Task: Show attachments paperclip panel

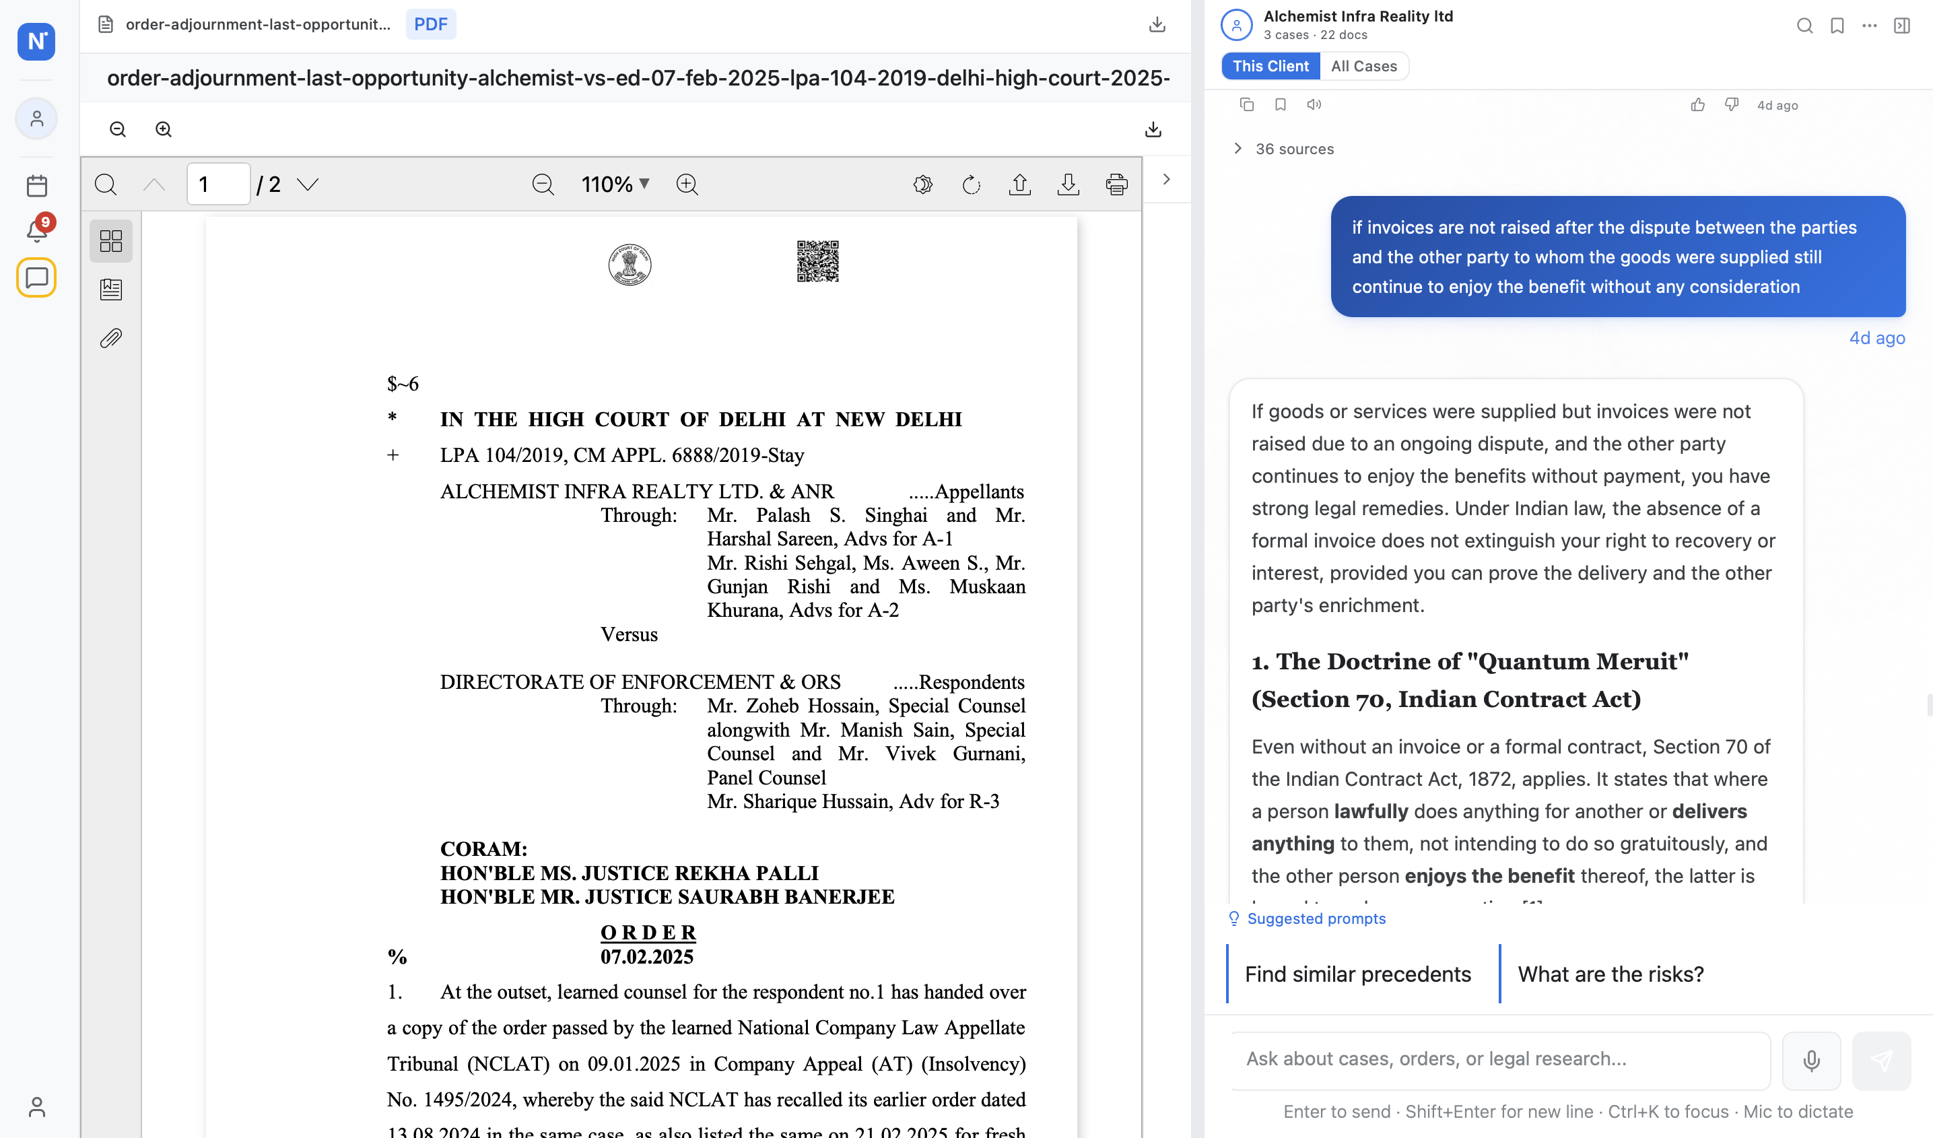Action: pos(111,337)
